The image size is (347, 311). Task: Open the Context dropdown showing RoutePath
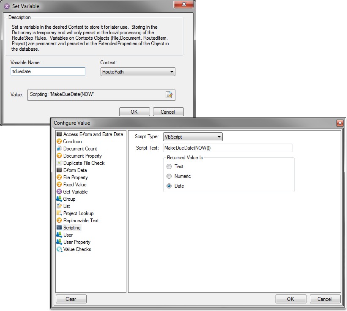[138, 72]
